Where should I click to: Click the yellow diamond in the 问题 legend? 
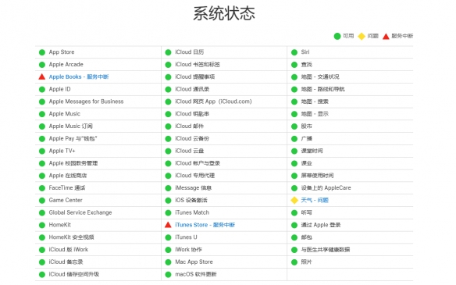point(362,37)
